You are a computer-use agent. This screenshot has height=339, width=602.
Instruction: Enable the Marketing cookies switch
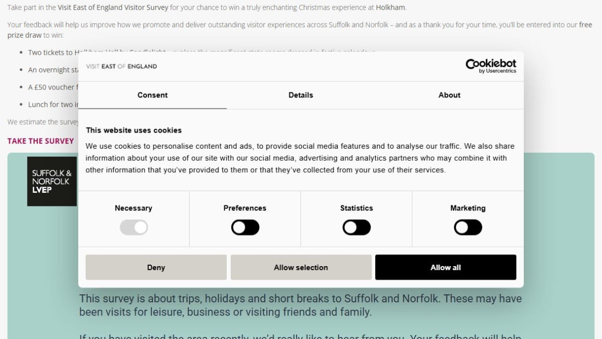(468, 228)
